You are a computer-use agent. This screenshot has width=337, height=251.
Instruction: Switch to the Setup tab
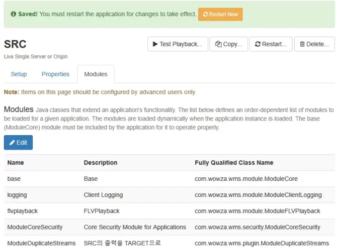[x=19, y=74]
